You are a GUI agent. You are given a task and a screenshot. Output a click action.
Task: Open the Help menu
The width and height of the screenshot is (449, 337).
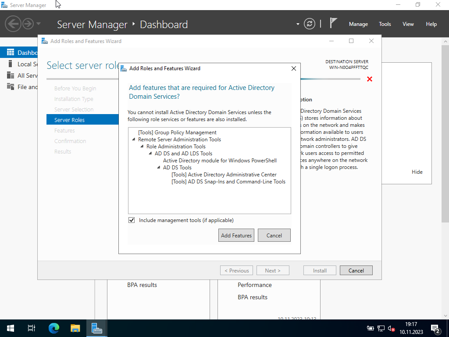431,24
